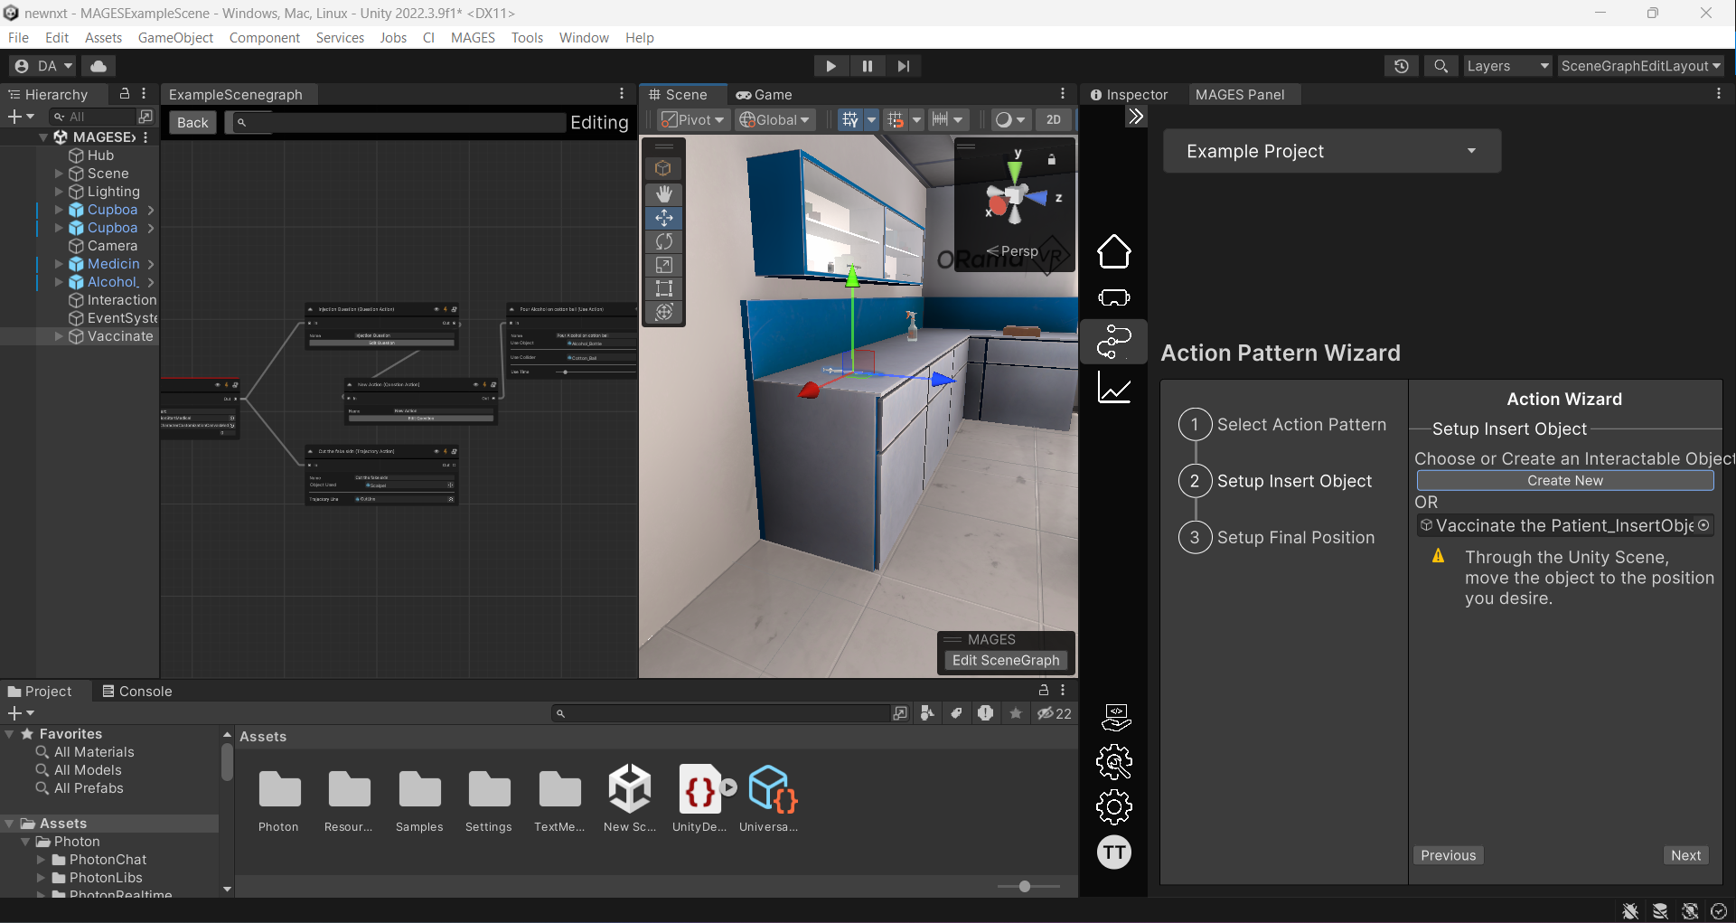Open the global search magnifier icon
1736x923 pixels.
coord(1440,66)
